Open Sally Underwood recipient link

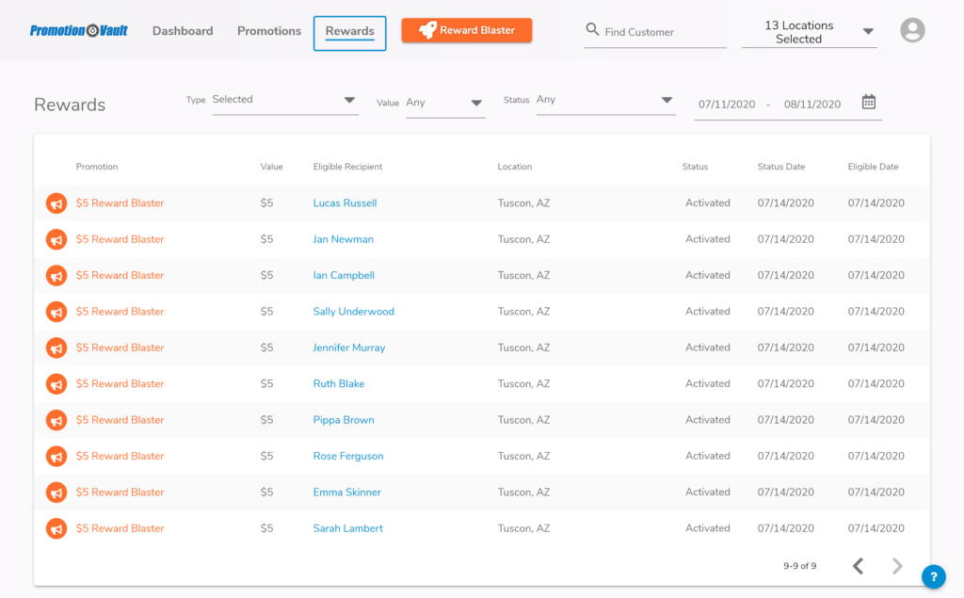354,312
